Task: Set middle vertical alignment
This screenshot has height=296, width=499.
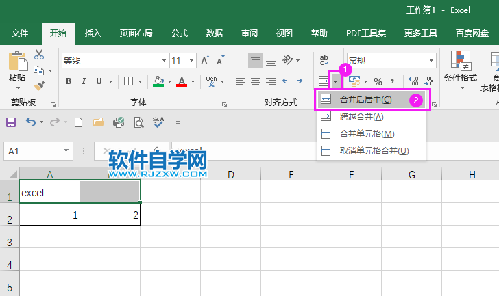Action: (256, 60)
